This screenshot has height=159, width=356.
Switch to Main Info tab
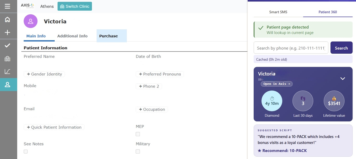pyautogui.click(x=36, y=36)
